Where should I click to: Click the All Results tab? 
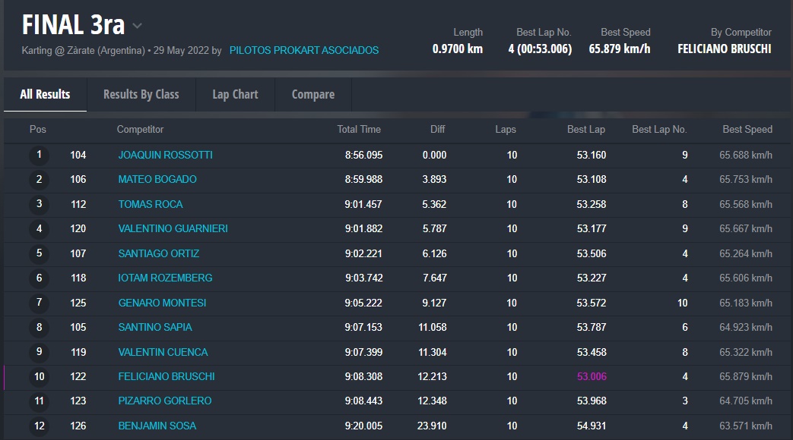coord(45,94)
